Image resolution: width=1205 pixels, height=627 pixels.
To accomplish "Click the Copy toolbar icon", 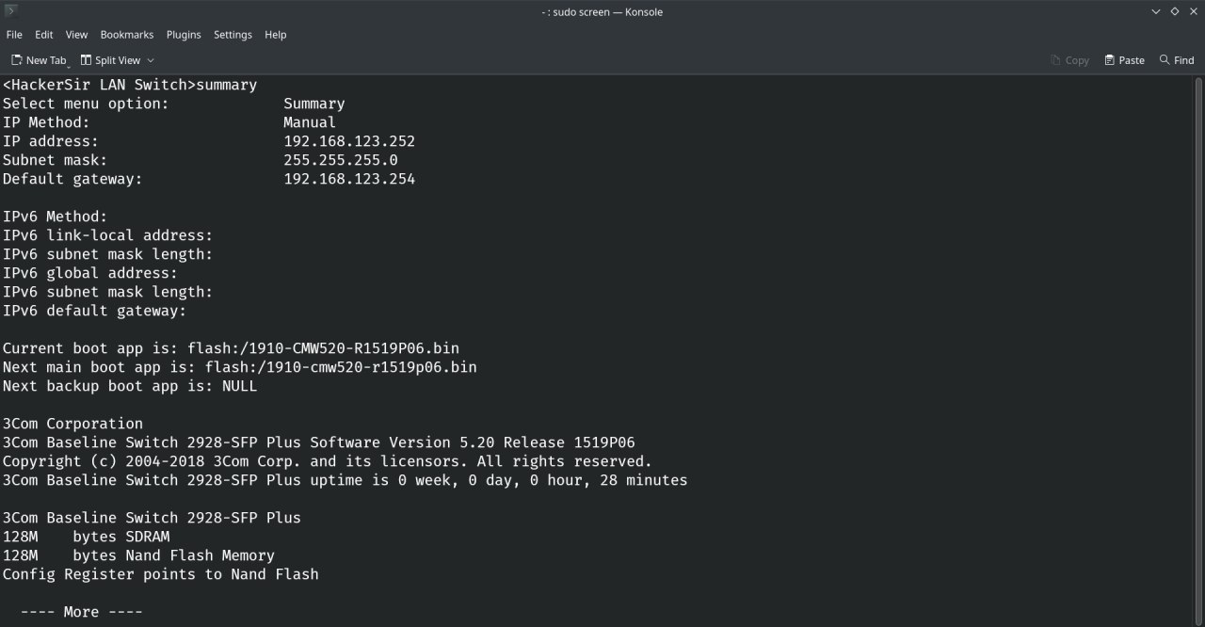I will coord(1056,60).
